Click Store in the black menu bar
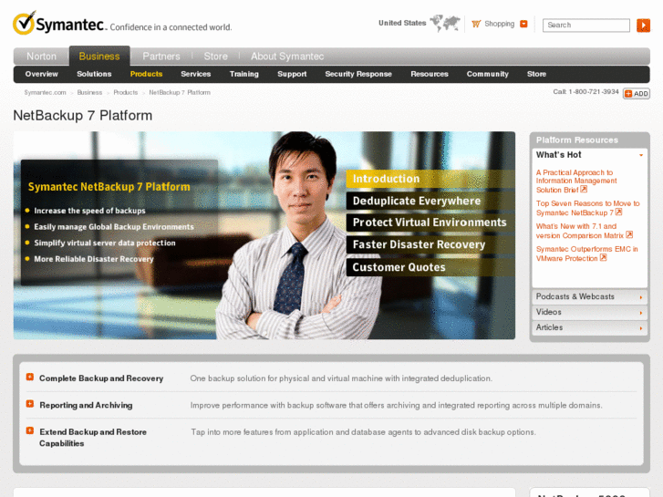This screenshot has height=497, width=663. pyautogui.click(x=536, y=74)
